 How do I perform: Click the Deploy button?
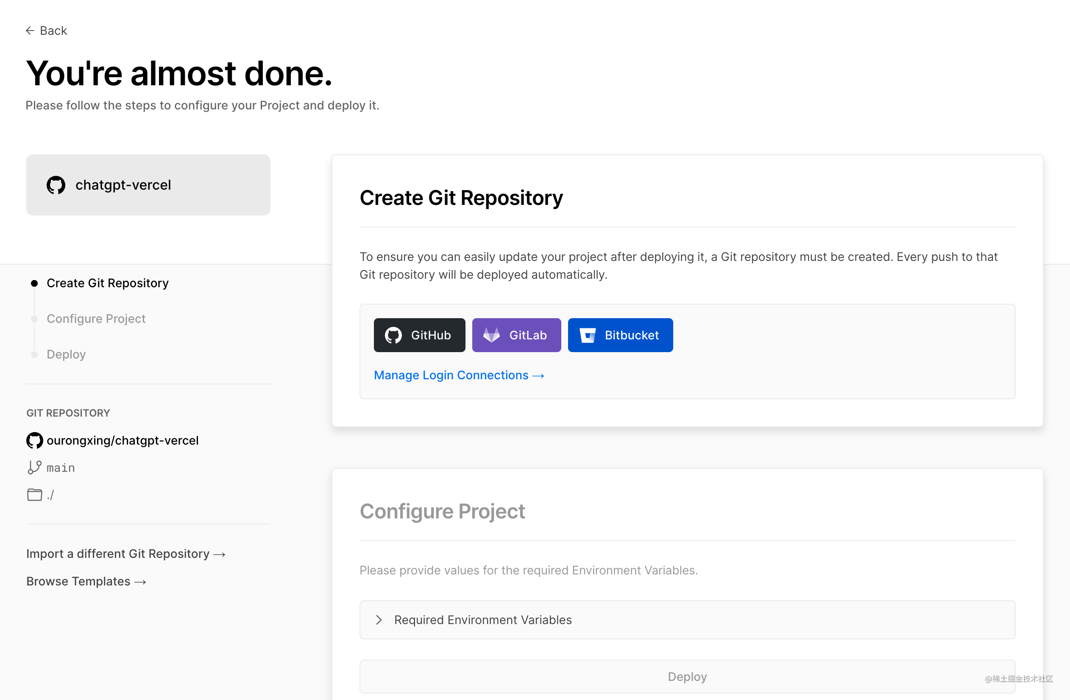(x=688, y=677)
